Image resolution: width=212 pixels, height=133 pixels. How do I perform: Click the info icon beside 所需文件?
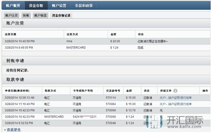tap(175, 91)
